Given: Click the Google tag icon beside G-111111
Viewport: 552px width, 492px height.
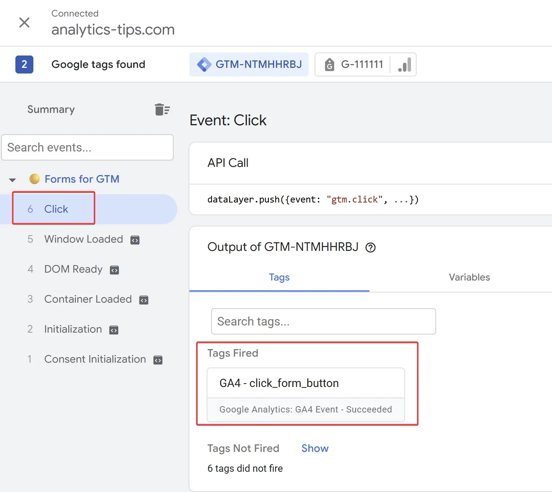Looking at the screenshot, I should [329, 64].
